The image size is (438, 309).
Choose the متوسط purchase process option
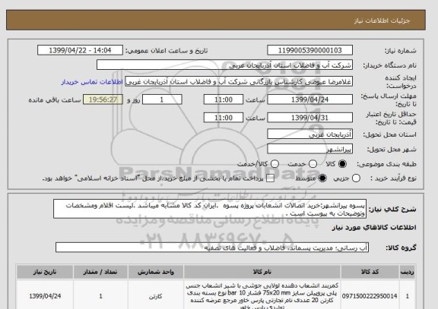click(x=322, y=178)
